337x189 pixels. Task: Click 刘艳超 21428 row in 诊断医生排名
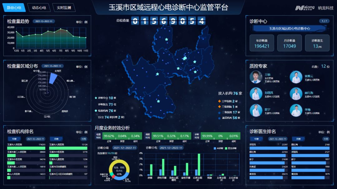click(268, 169)
